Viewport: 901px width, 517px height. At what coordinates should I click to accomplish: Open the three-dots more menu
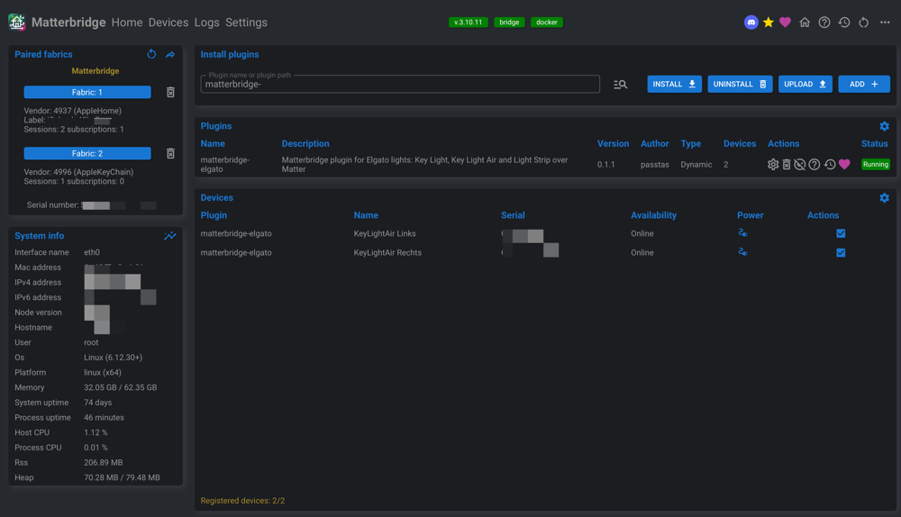coord(885,23)
